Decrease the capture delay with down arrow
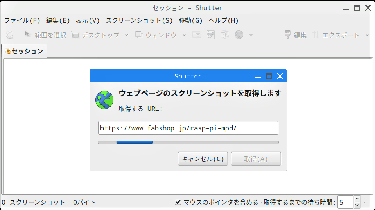The width and height of the screenshot is (375, 210). click(357, 205)
